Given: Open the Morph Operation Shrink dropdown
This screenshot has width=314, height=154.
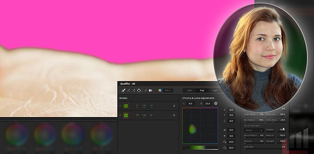Looking at the screenshot, I should pos(254,130).
